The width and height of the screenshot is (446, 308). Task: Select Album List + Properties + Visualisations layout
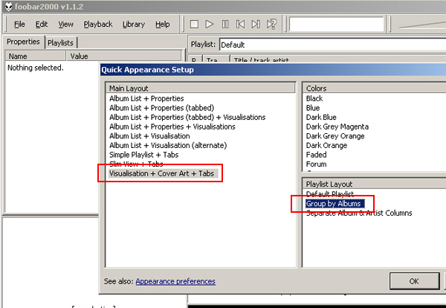[172, 126]
